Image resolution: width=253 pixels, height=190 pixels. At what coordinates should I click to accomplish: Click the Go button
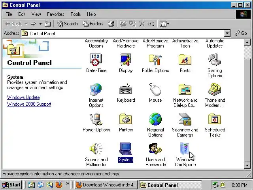[x=241, y=33]
